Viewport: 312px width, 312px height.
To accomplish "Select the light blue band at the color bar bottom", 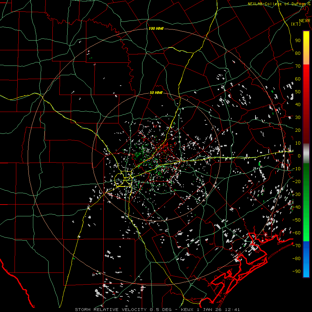I will point(306,271).
